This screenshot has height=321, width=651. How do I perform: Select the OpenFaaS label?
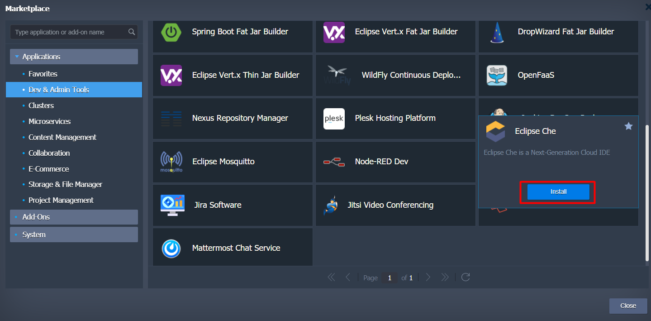tap(536, 75)
